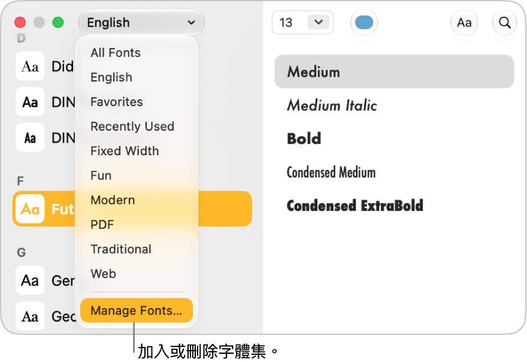
Task: Click the DIN Alternate Aa preview icon
Action: [30, 102]
